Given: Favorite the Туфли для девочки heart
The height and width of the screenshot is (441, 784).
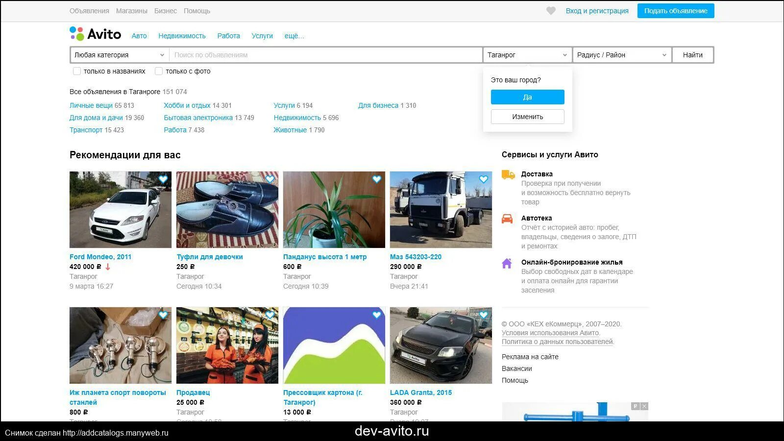Looking at the screenshot, I should point(270,179).
